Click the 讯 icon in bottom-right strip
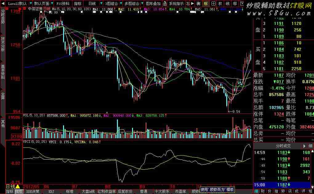This screenshot has height=194, width=314. tap(290, 192)
